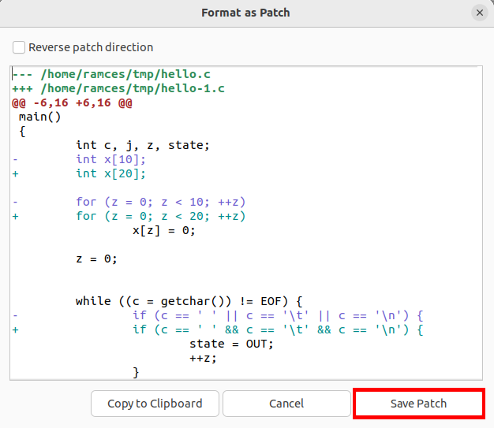Screen dimensions: 494x428
Task: Click the 'int c, j, z, state;' line
Action: (x=143, y=145)
